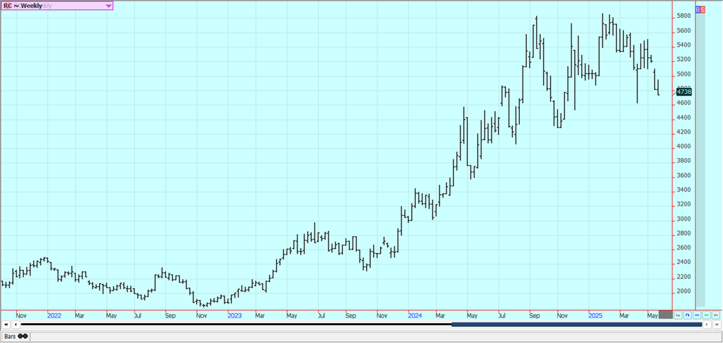Click the green horizontal-arrows icon
The width and height of the screenshot is (723, 343).
point(706,315)
